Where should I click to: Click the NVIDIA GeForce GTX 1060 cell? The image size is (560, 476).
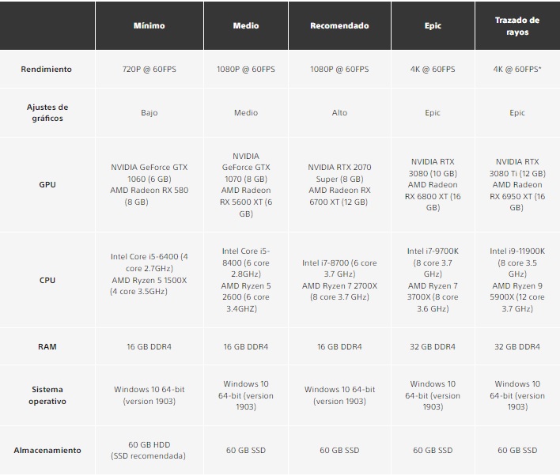149,184
